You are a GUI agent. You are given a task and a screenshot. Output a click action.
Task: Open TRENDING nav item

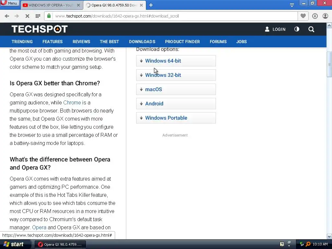[x=22, y=41]
